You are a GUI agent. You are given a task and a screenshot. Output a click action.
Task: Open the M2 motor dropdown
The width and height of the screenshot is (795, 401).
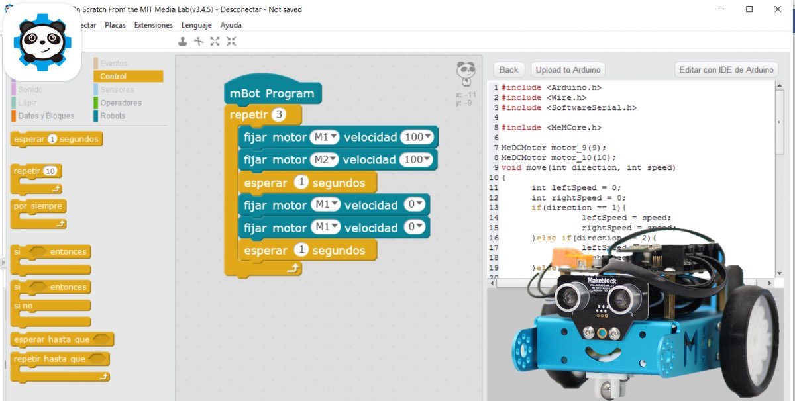point(325,159)
